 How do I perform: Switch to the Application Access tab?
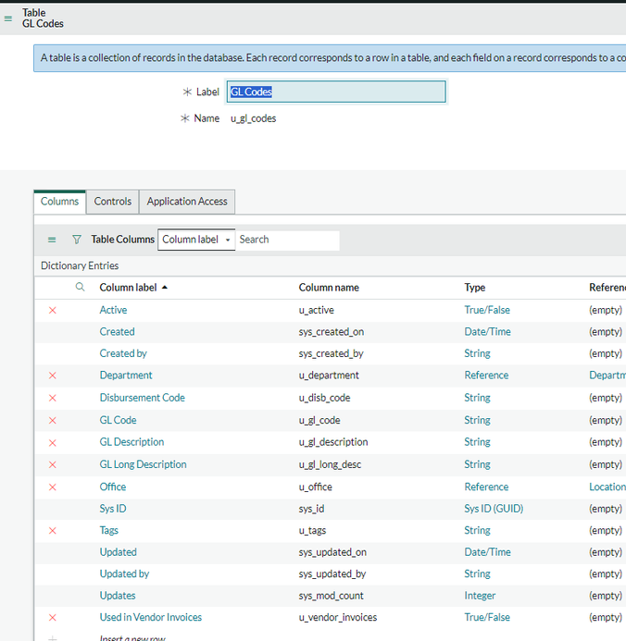point(187,202)
